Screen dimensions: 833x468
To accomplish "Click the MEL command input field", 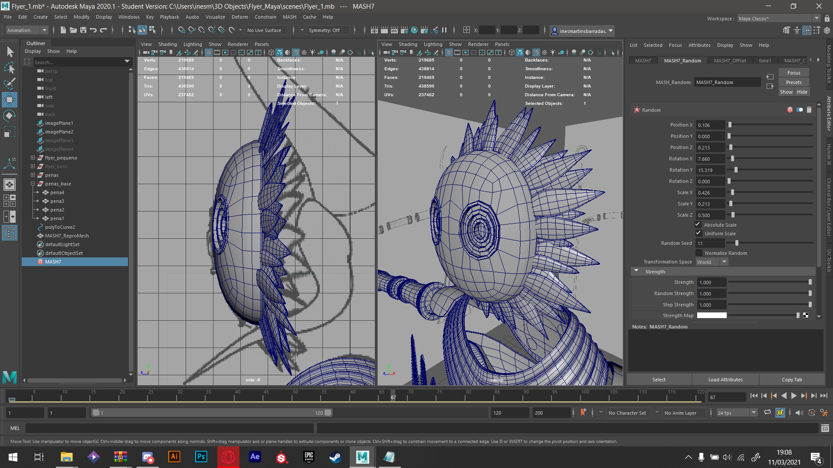I will (169, 428).
